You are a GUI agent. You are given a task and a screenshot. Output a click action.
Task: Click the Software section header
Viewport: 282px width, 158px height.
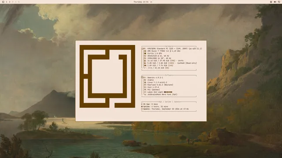169,75
